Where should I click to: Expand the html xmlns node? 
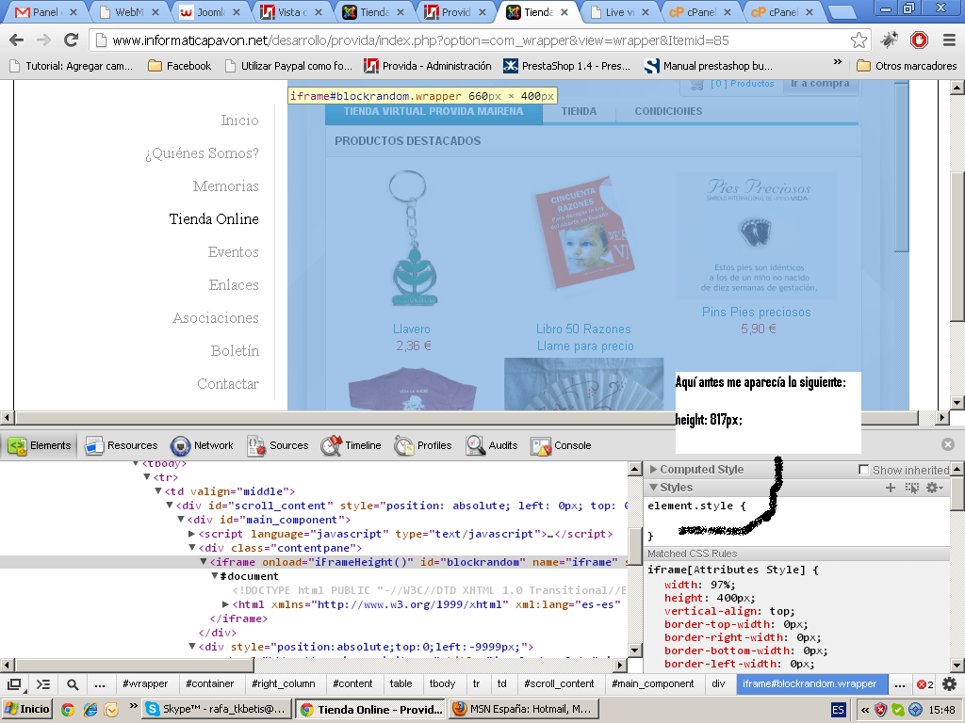(x=226, y=604)
